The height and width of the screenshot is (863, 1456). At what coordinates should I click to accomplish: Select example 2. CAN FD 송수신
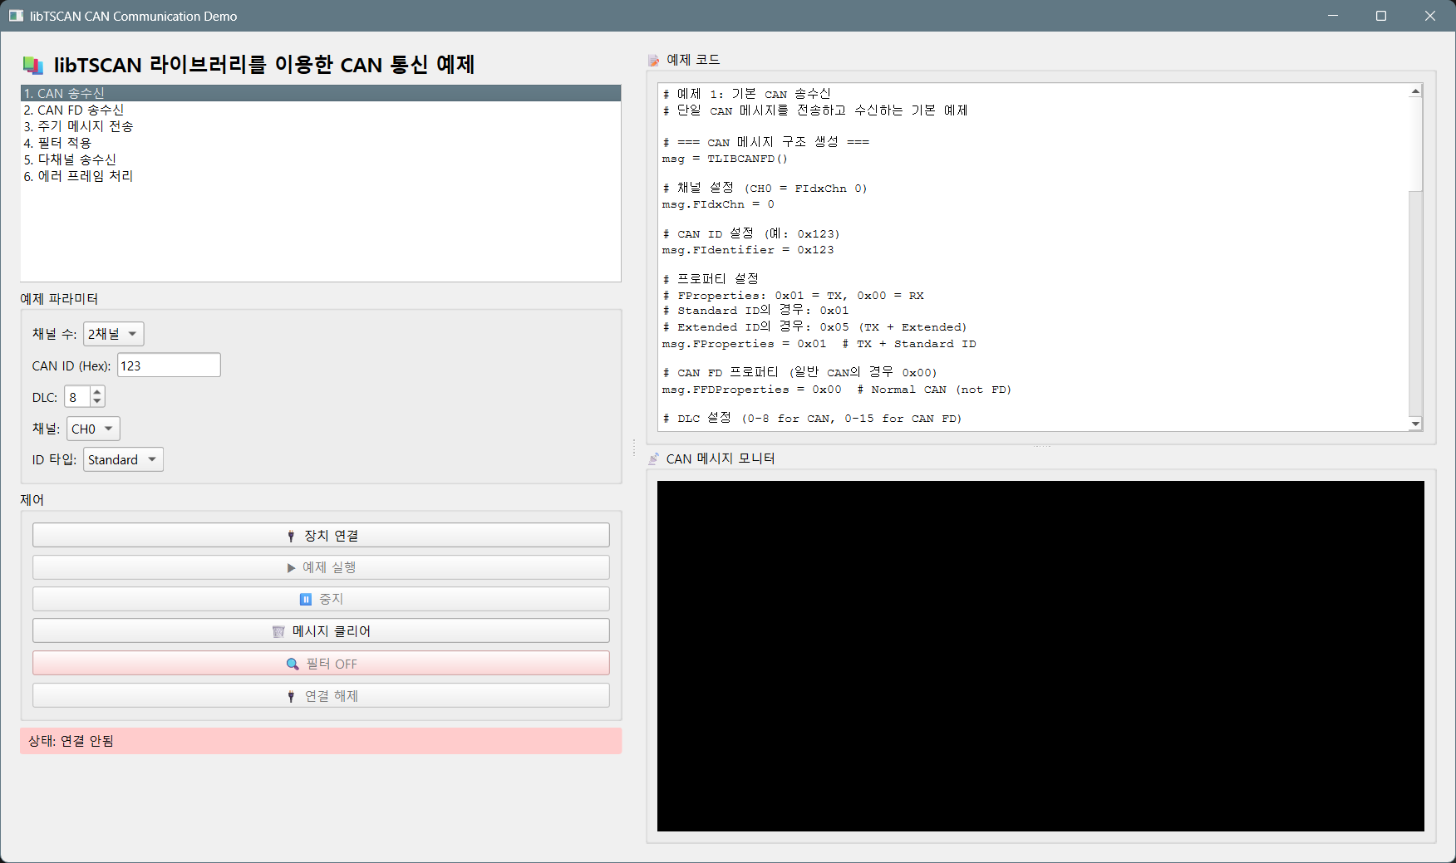pos(321,110)
